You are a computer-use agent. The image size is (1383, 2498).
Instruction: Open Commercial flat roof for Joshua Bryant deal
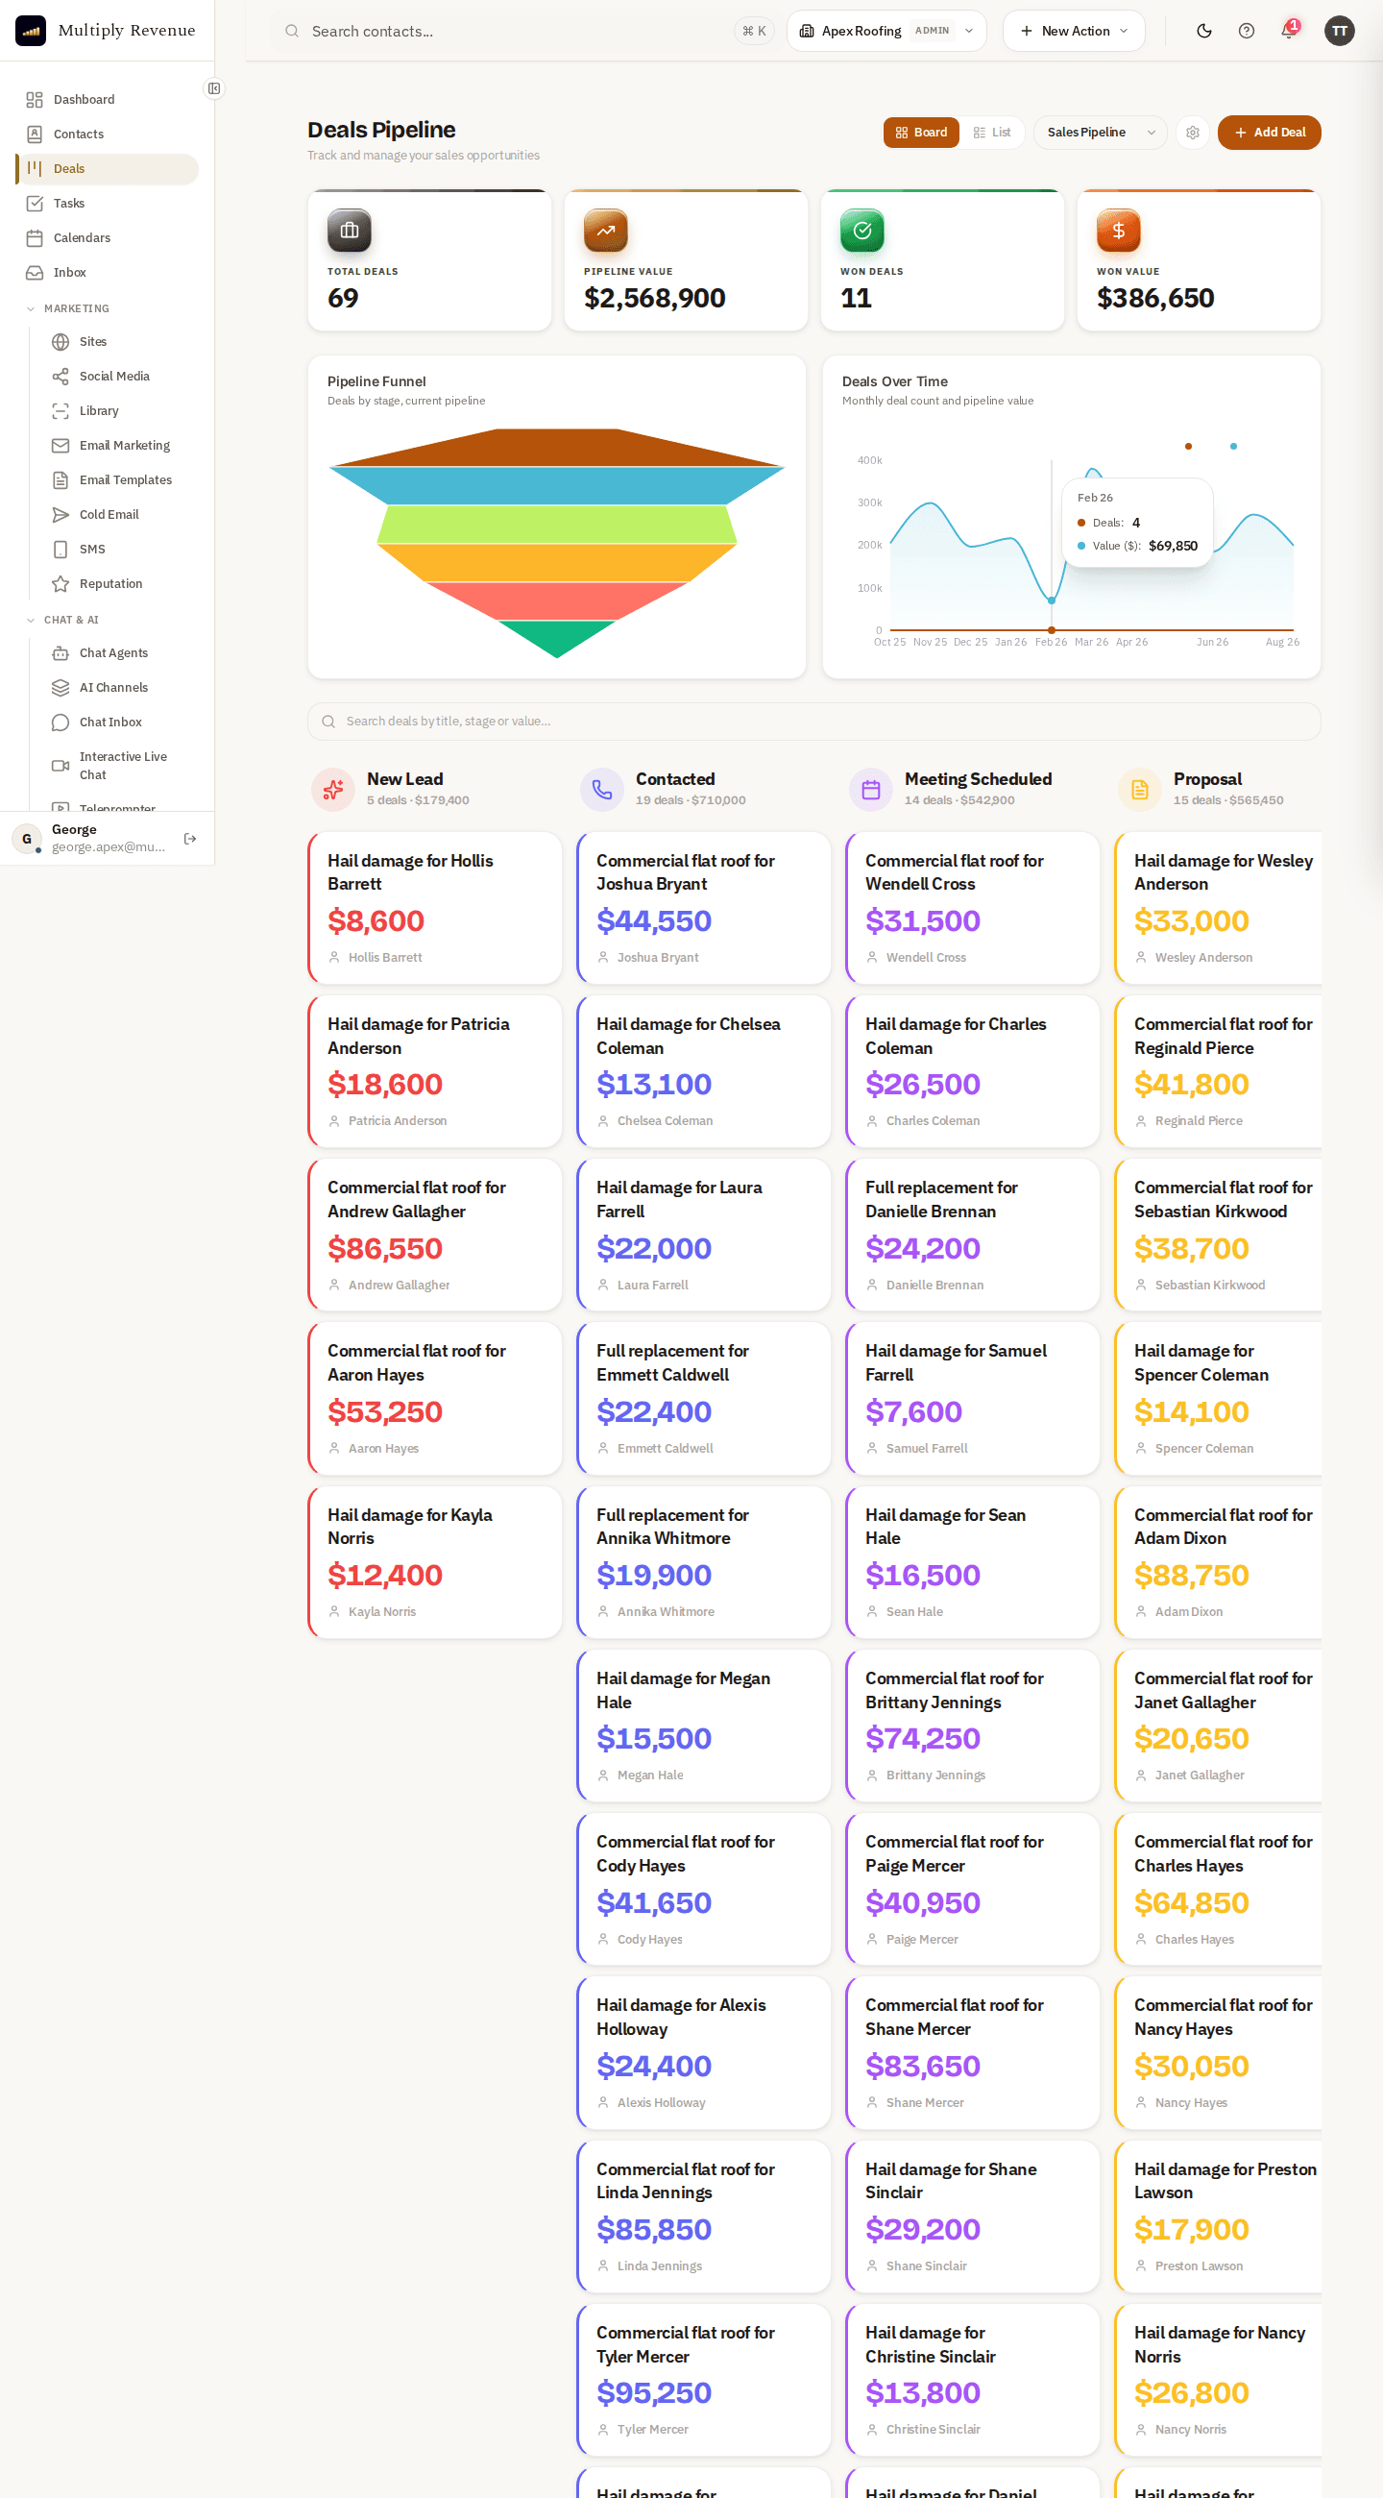point(704,908)
